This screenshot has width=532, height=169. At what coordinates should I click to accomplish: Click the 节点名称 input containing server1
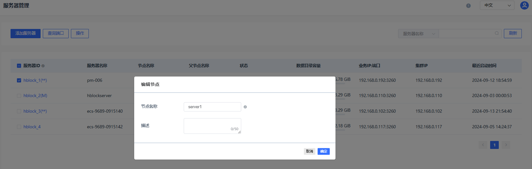[212, 107]
